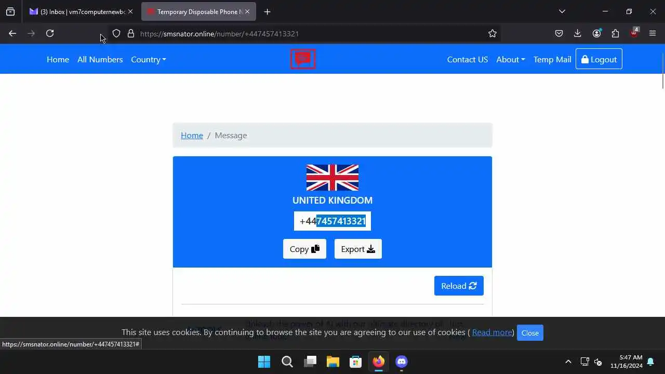
Task: Open File Explorer from taskbar
Action: point(333,362)
